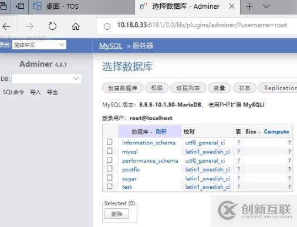Viewport: 297px width, 227px height.
Task: Open the MySQL breadcrumb link
Action: tap(111, 46)
